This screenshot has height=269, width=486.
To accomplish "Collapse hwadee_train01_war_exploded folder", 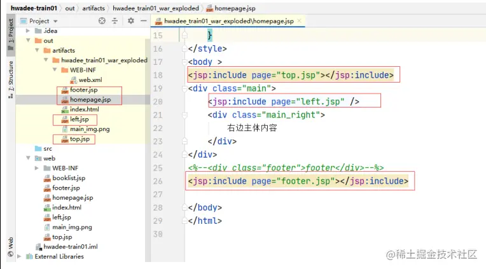I will 46,60.
